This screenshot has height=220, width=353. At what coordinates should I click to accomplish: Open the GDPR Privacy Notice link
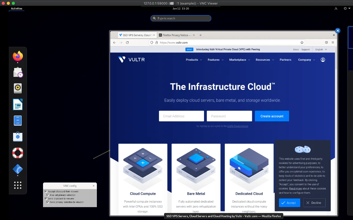pos(238,126)
